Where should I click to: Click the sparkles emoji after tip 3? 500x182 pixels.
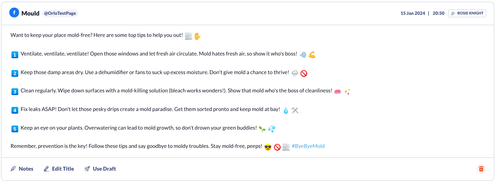point(347,91)
